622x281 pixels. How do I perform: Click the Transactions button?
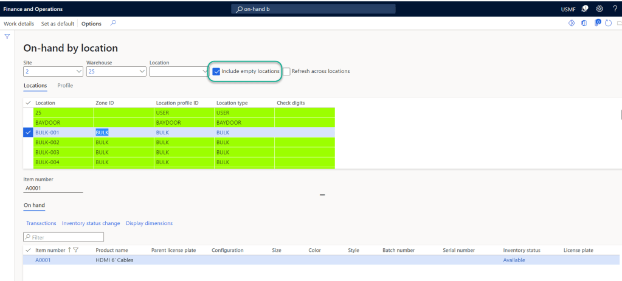(x=41, y=223)
